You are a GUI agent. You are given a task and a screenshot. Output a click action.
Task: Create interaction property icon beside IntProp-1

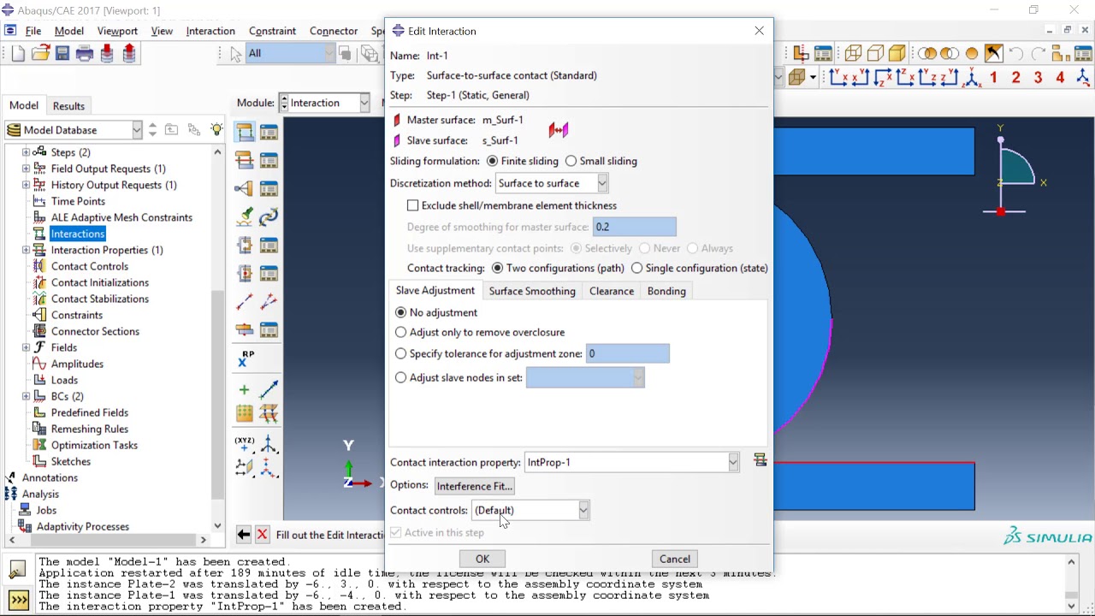pos(760,461)
